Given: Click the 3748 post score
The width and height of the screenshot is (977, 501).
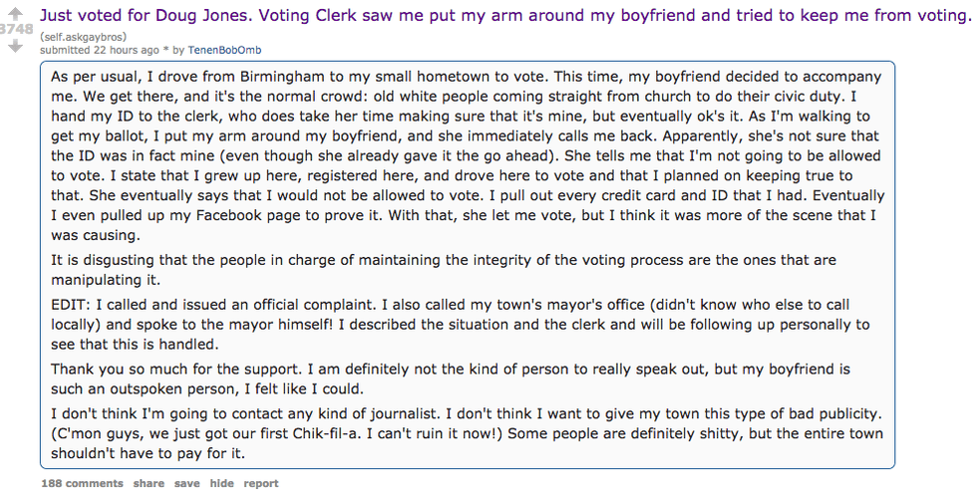Looking at the screenshot, I should pyautogui.click(x=17, y=30).
